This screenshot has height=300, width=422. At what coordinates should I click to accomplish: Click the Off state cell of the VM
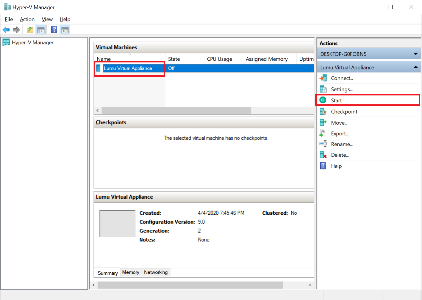[x=171, y=68]
